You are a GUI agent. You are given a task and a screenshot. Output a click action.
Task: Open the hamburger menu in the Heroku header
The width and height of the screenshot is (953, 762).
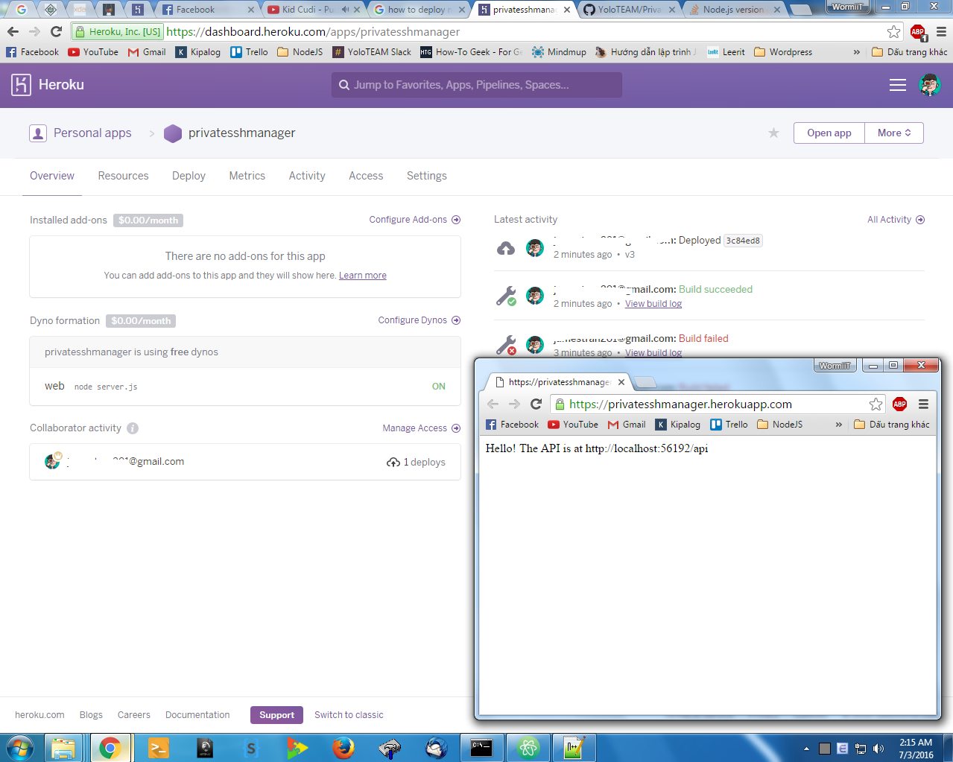(898, 85)
